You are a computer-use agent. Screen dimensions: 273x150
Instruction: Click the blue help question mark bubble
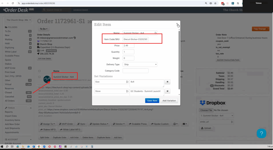click(x=261, y=133)
